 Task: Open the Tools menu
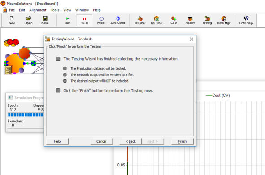click(55, 10)
